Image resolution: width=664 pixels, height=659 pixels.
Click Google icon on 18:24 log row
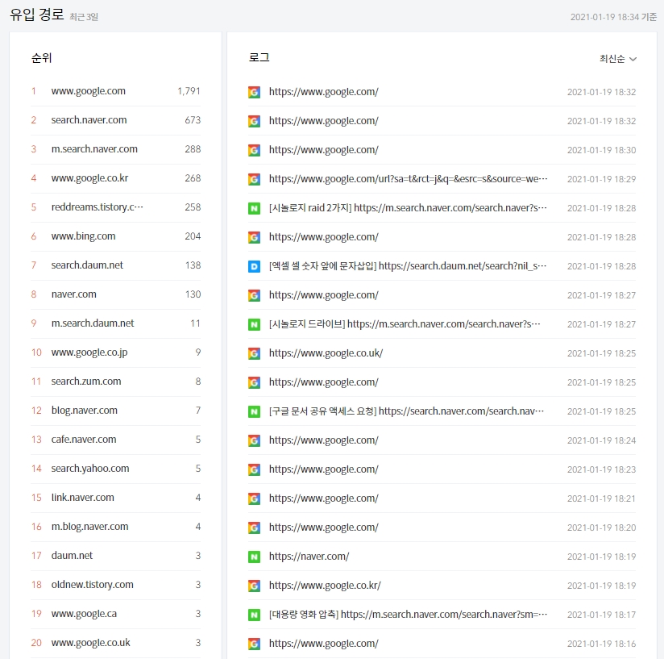coord(254,440)
